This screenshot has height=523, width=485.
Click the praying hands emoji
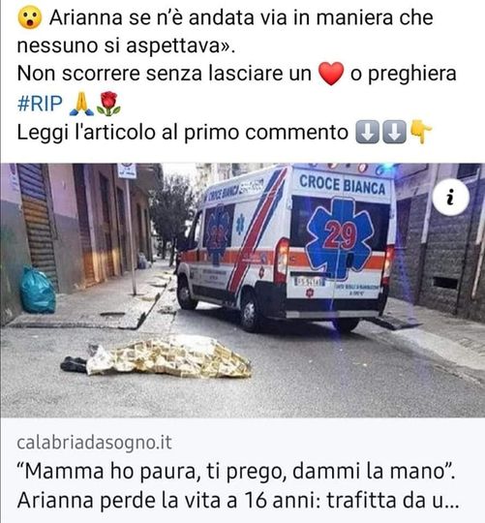click(x=81, y=104)
